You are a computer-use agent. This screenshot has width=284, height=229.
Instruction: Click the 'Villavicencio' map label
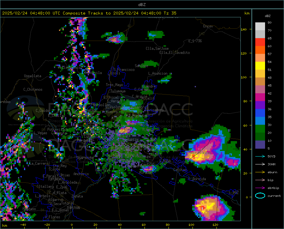70,67
